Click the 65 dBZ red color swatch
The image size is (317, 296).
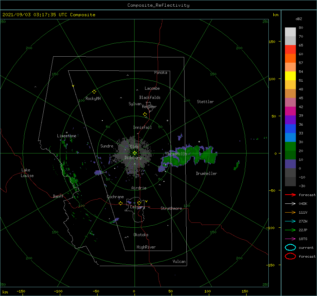click(x=290, y=50)
